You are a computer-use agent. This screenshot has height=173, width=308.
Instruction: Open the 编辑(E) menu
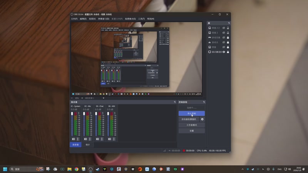pyautogui.click(x=83, y=19)
